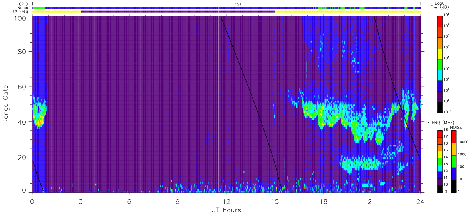Select the black segment of the NOISE colorbar
Screen dimensions: 473x218
[454, 186]
